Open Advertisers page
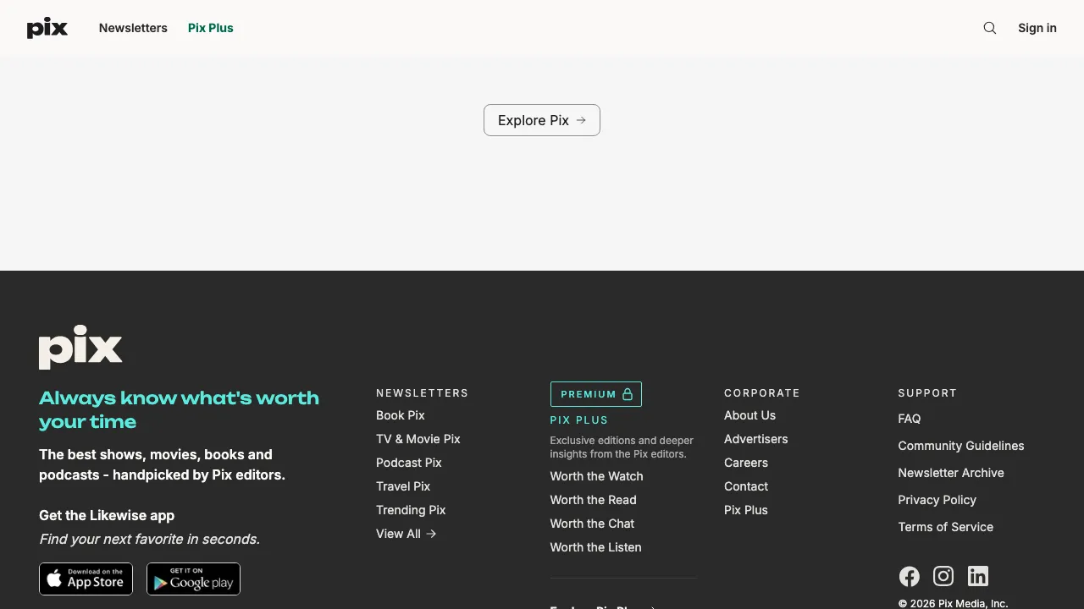The height and width of the screenshot is (609, 1084). (756, 439)
